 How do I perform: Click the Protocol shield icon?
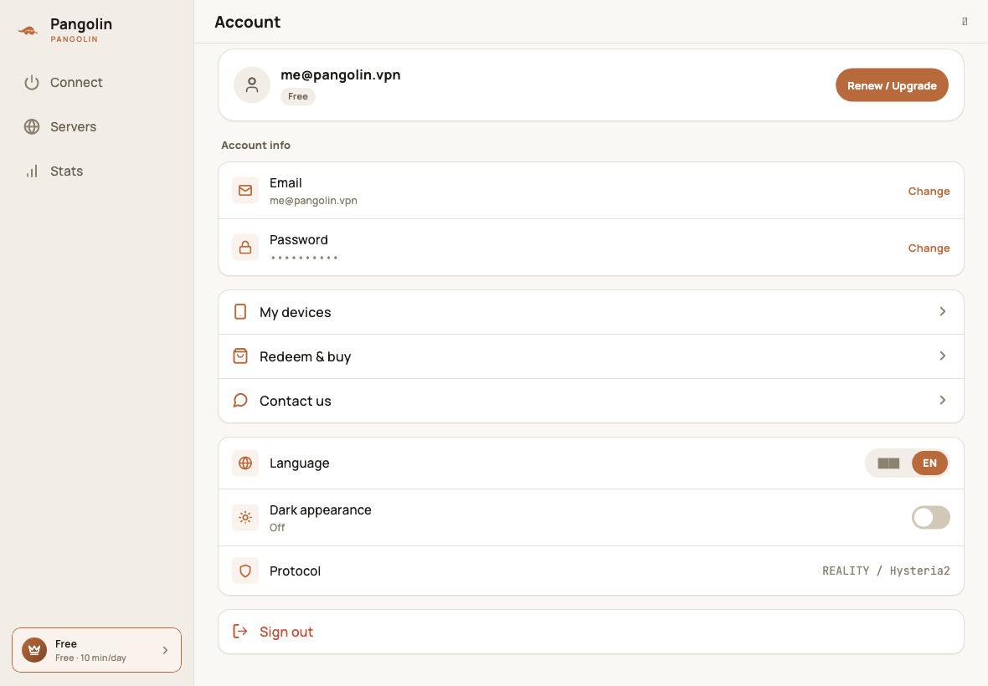click(x=245, y=571)
